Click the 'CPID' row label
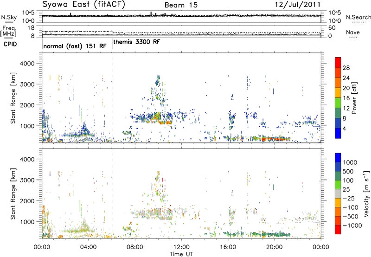The width and height of the screenshot is (371, 257). coord(10,44)
